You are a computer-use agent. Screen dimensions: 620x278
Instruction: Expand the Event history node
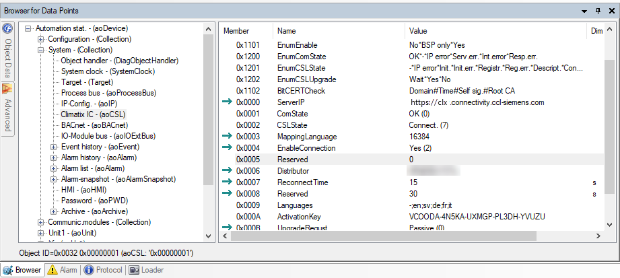(53, 147)
